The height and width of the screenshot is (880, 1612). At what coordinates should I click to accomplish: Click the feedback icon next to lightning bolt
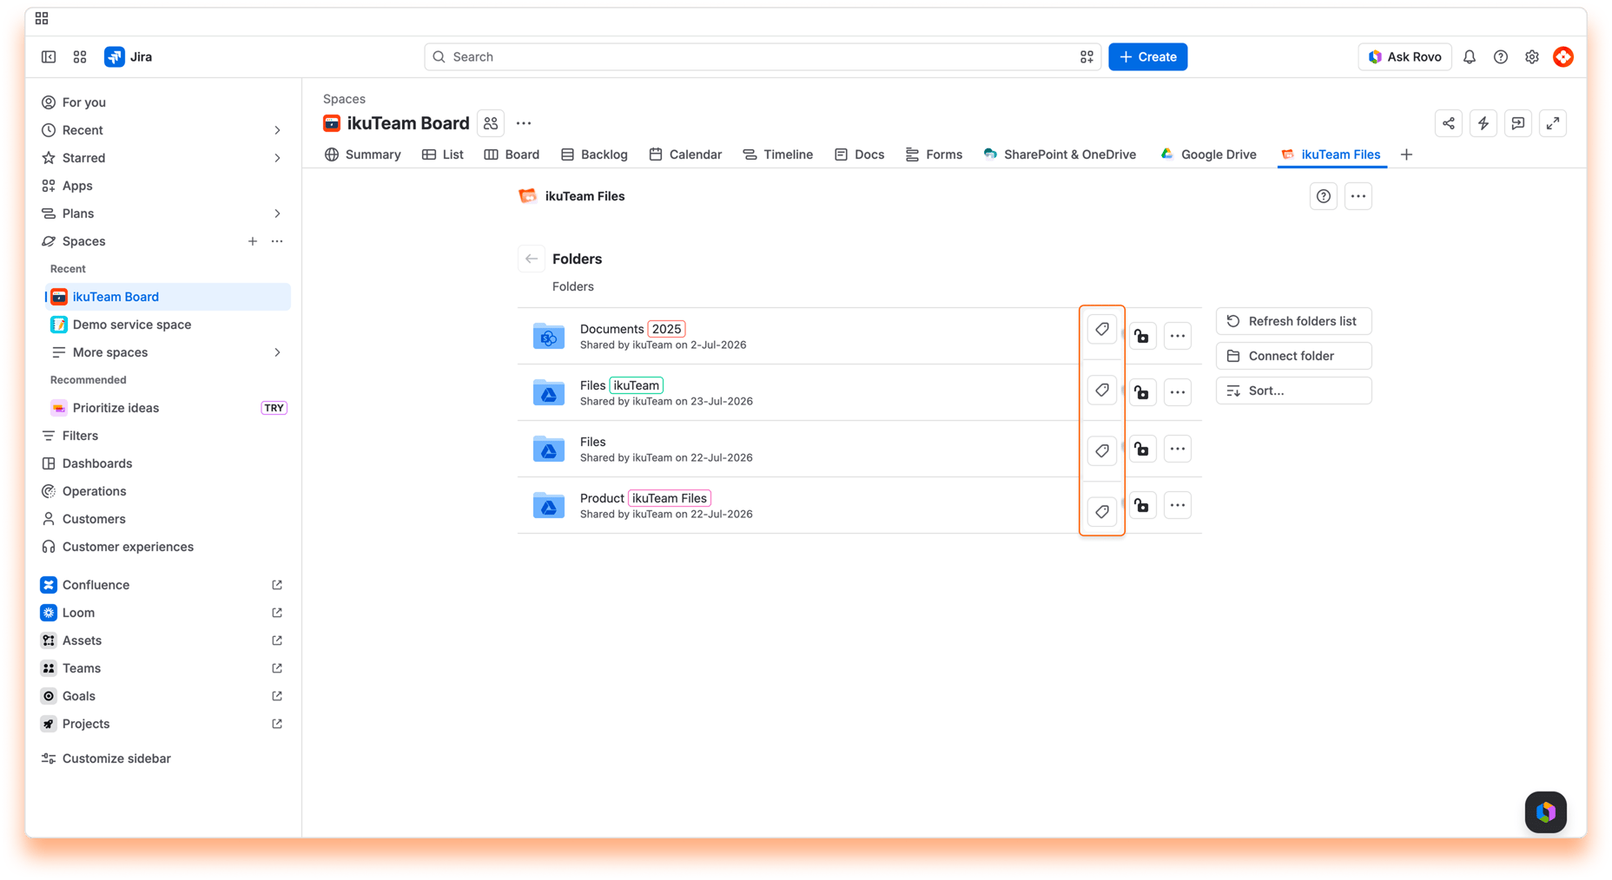1518,123
